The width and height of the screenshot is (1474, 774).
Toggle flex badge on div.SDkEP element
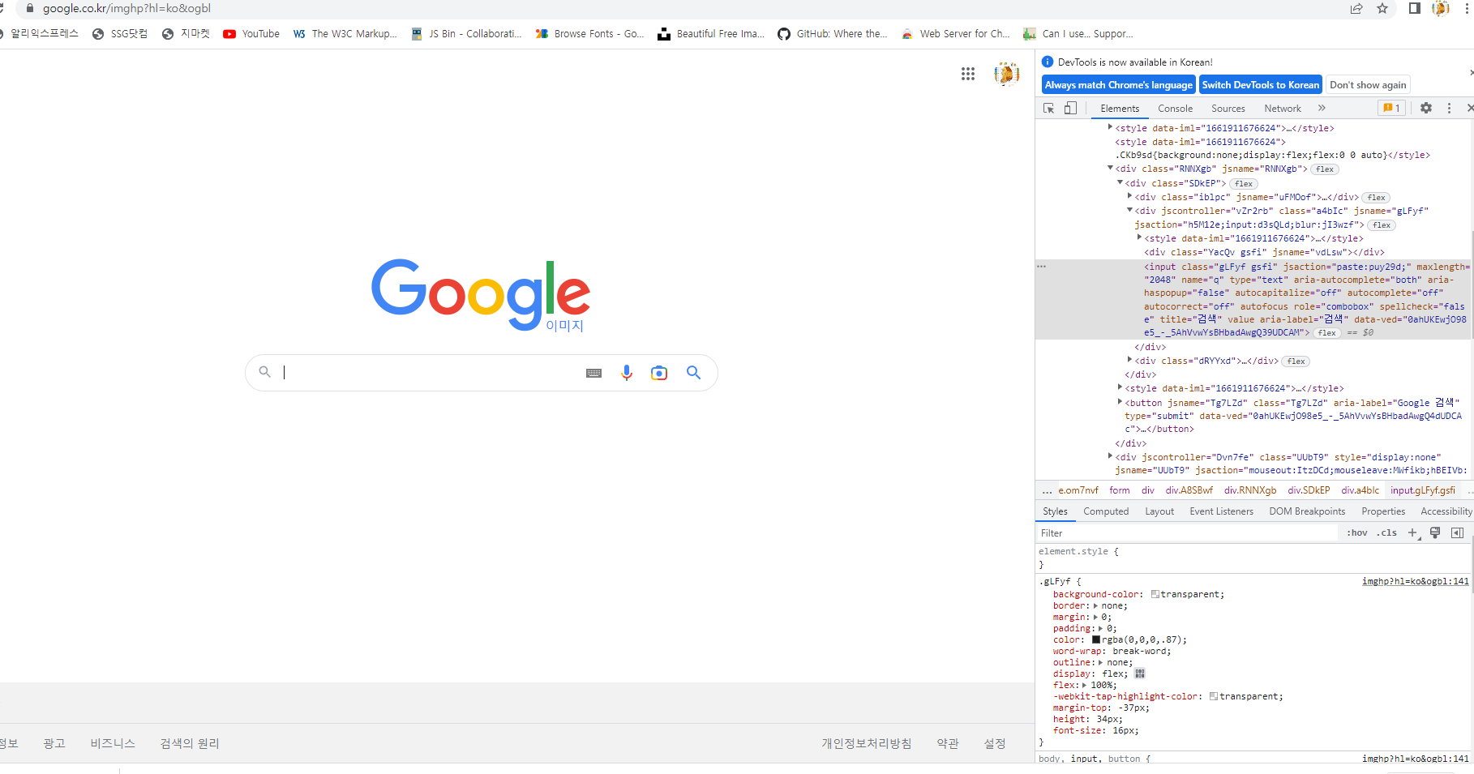(x=1244, y=184)
